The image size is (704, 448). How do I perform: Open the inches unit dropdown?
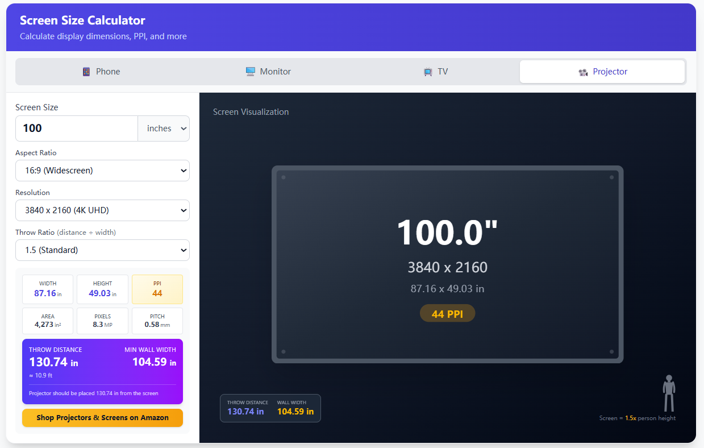164,128
